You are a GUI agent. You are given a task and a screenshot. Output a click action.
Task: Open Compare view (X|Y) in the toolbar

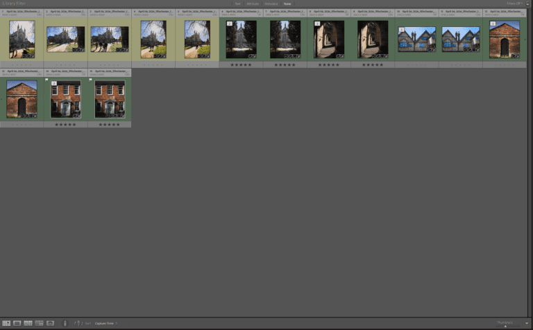(x=28, y=323)
